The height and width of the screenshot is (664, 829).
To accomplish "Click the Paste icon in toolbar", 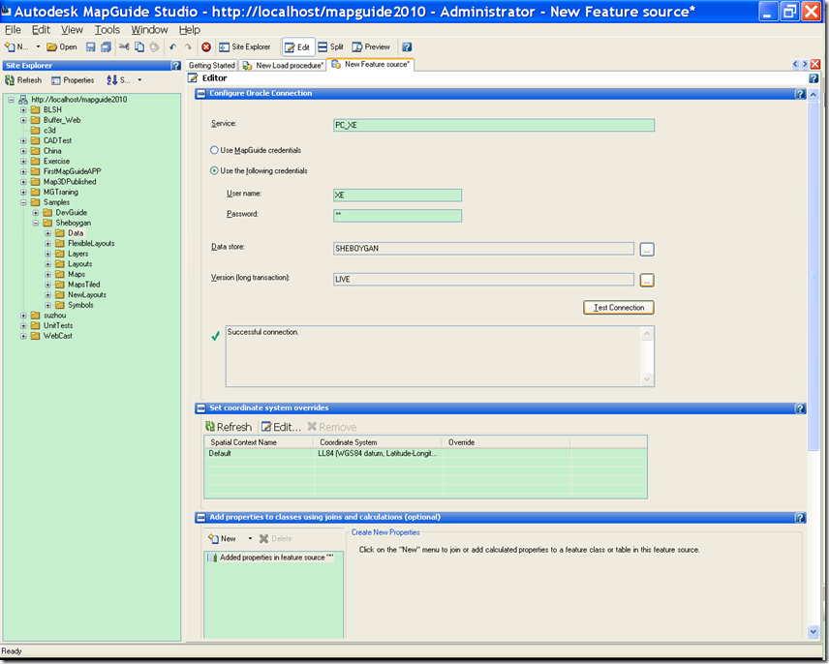I will 154,47.
